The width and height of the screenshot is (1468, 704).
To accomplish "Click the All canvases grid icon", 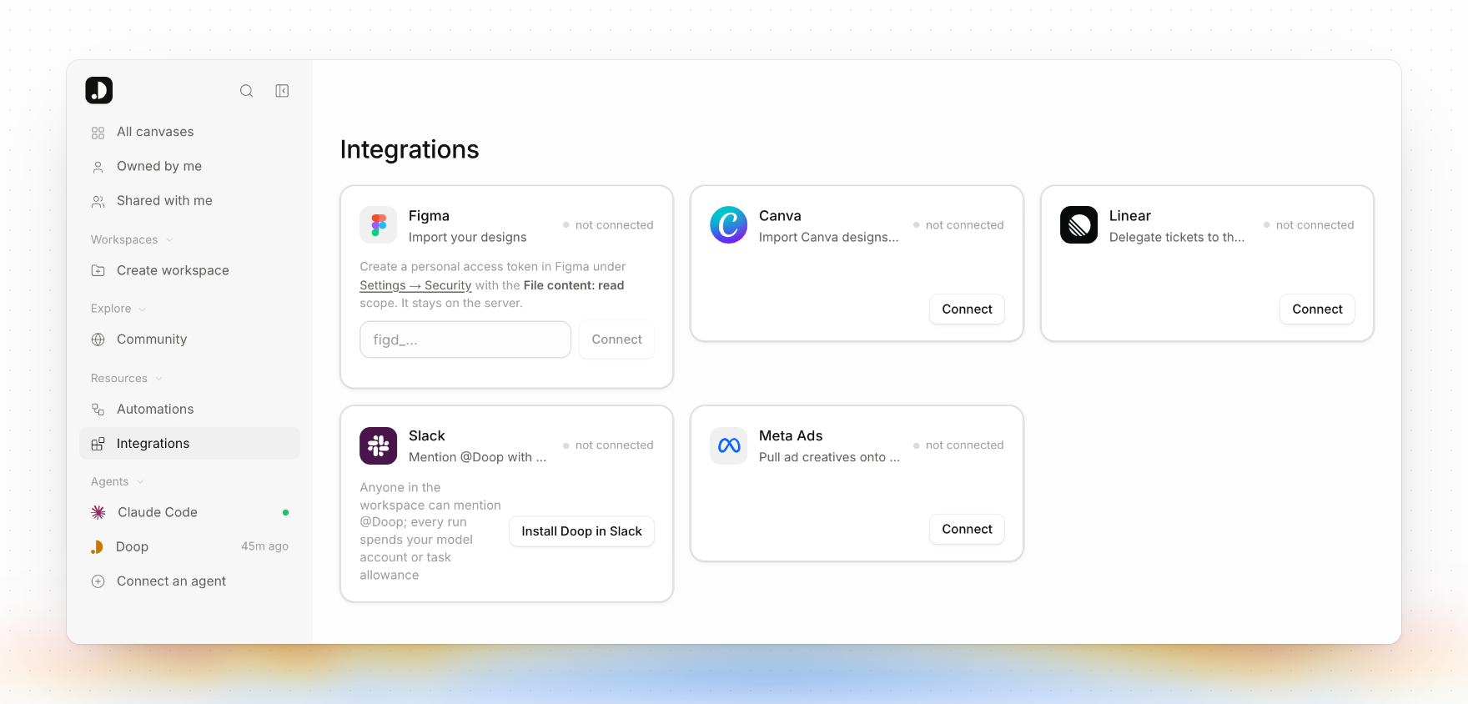I will tap(98, 133).
